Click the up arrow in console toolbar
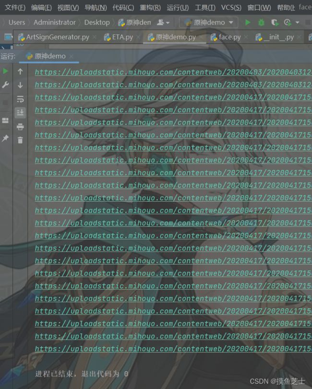Screen dimensions: 312x389 pos(20,72)
